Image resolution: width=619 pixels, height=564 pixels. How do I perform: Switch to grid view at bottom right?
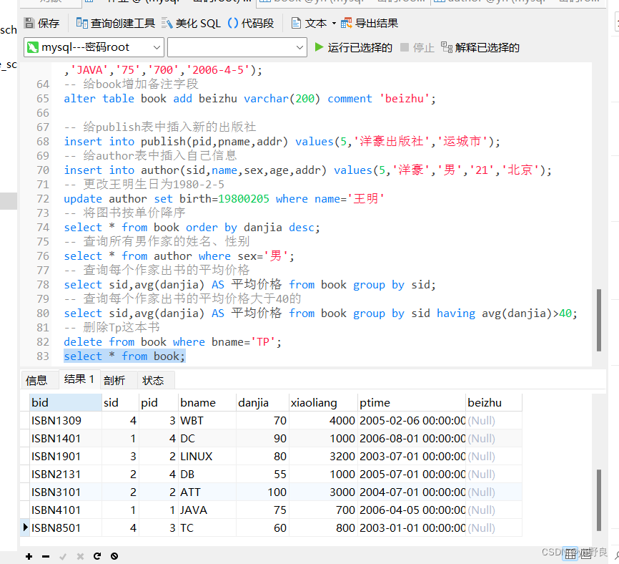[x=570, y=555]
